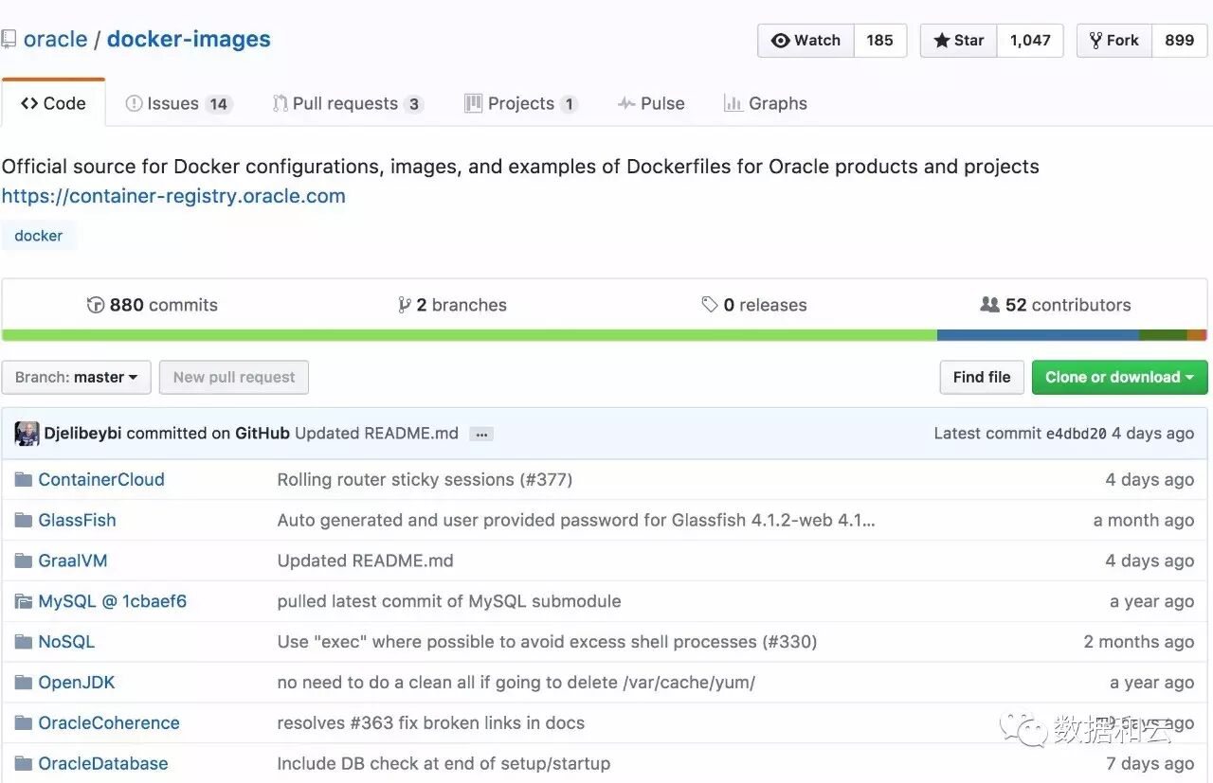
Task: Click the commits history clock icon
Action: coord(96,305)
